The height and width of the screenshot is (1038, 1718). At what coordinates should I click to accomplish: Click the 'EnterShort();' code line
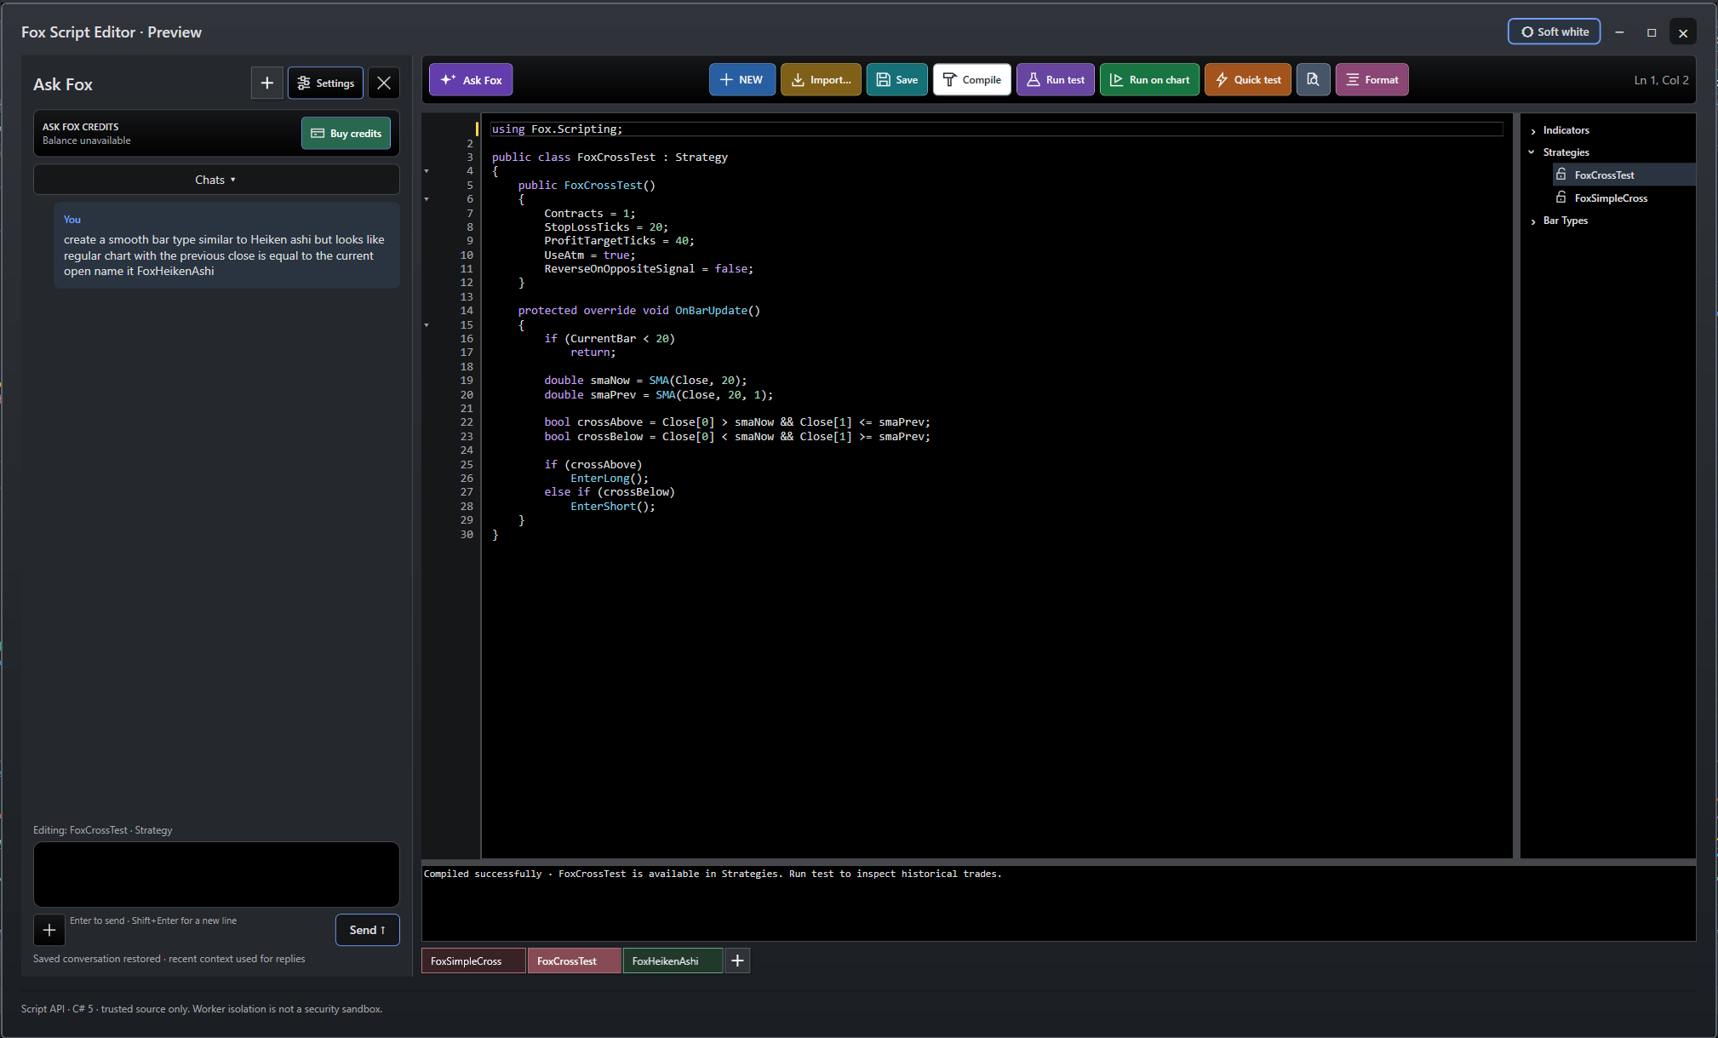click(x=613, y=507)
